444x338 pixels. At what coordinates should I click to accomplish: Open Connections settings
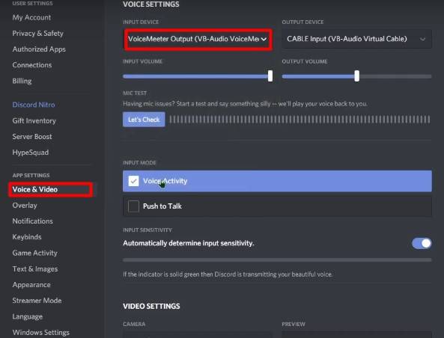point(32,65)
